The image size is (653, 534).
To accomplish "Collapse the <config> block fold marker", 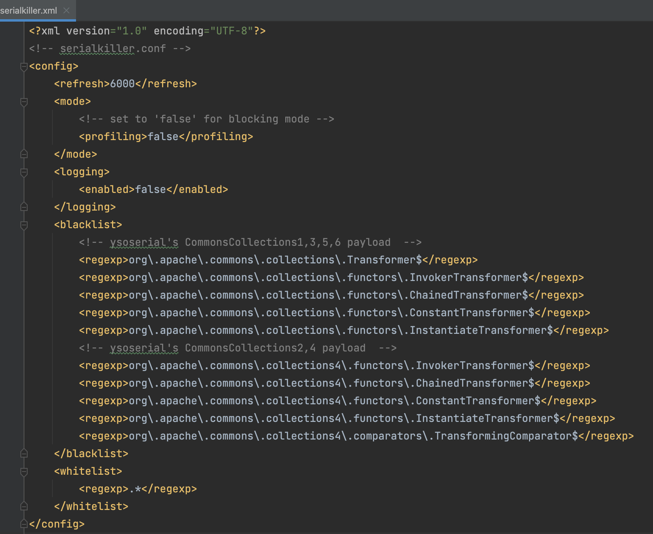I will (24, 67).
